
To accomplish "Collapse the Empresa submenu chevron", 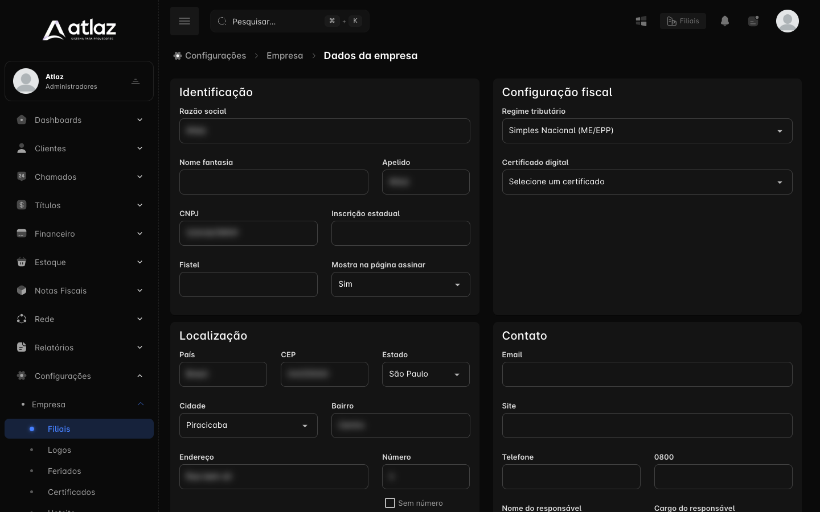I will point(140,404).
